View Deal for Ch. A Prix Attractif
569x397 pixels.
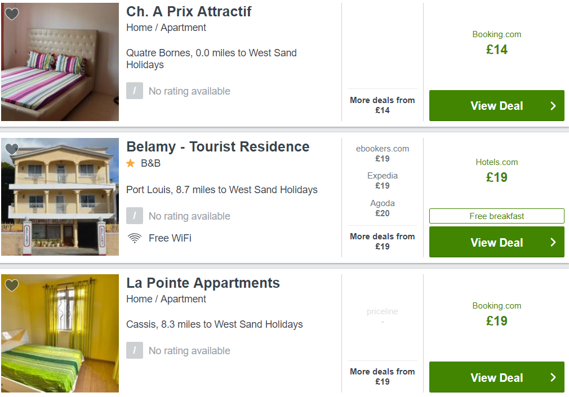[x=497, y=106]
